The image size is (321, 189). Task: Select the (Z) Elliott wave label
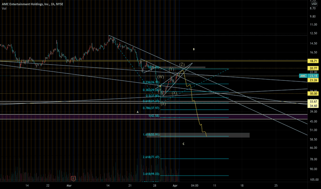(x=182, y=65)
